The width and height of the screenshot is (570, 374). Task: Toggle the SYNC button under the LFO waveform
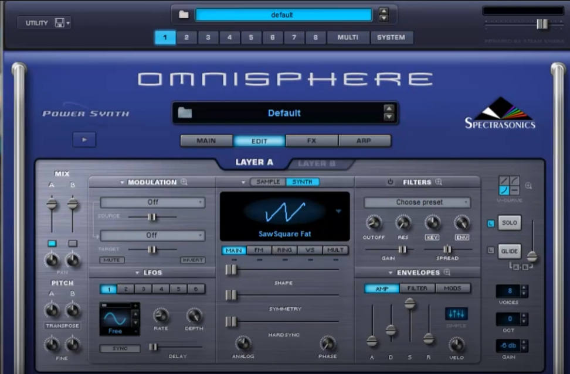click(120, 348)
